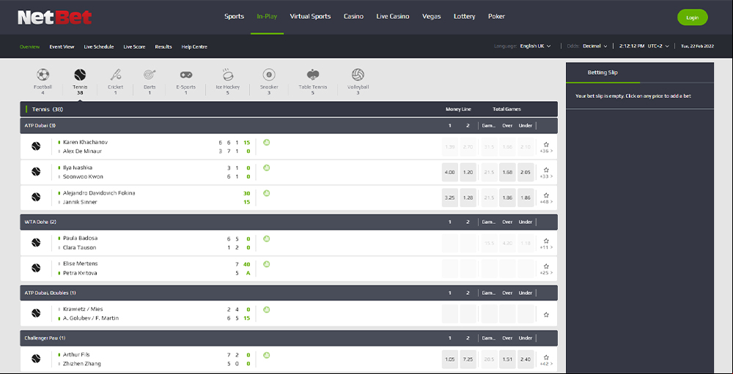Click tennis ball icon beside Karen Khachanov
The width and height of the screenshot is (733, 374).
(36, 146)
